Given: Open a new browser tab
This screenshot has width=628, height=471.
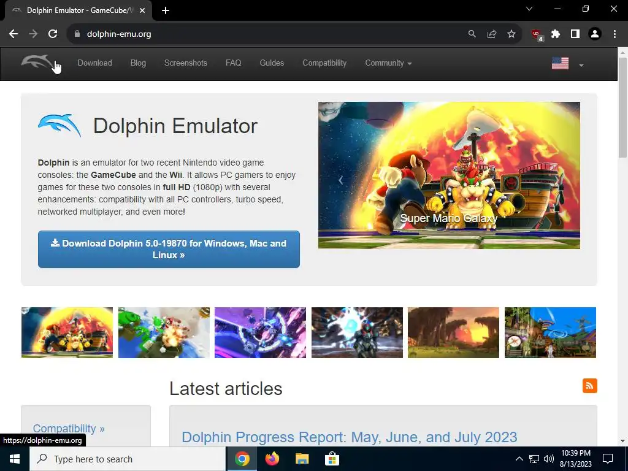Looking at the screenshot, I should tap(166, 10).
